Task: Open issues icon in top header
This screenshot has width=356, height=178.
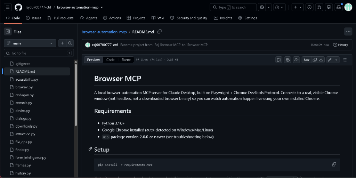Action: coord(309,7)
